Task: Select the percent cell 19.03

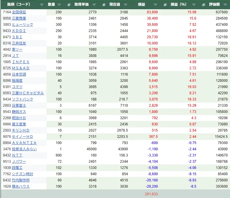Action: [192, 87]
